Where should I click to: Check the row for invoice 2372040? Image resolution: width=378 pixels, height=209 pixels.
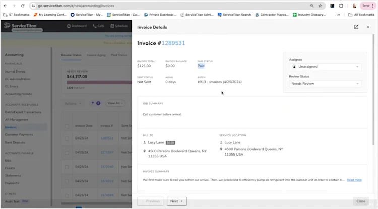click(x=67, y=167)
